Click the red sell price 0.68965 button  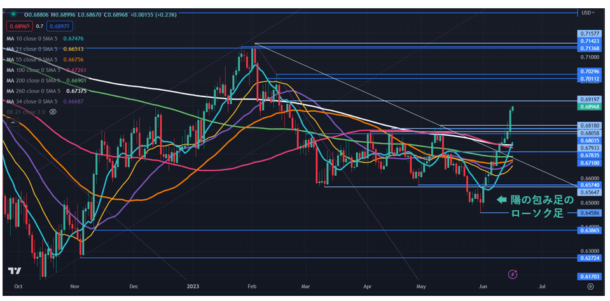tap(20, 26)
